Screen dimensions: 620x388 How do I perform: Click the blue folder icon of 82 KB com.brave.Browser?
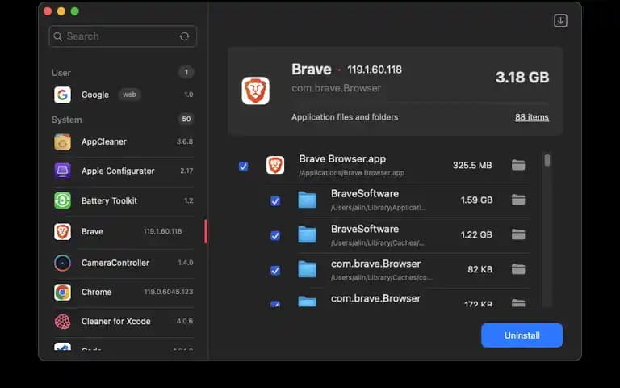308,270
